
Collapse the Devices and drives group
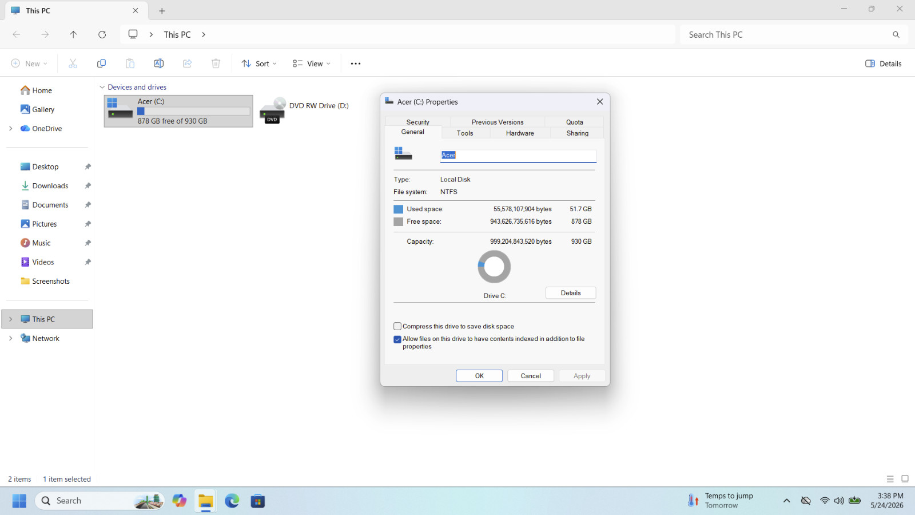pyautogui.click(x=102, y=88)
